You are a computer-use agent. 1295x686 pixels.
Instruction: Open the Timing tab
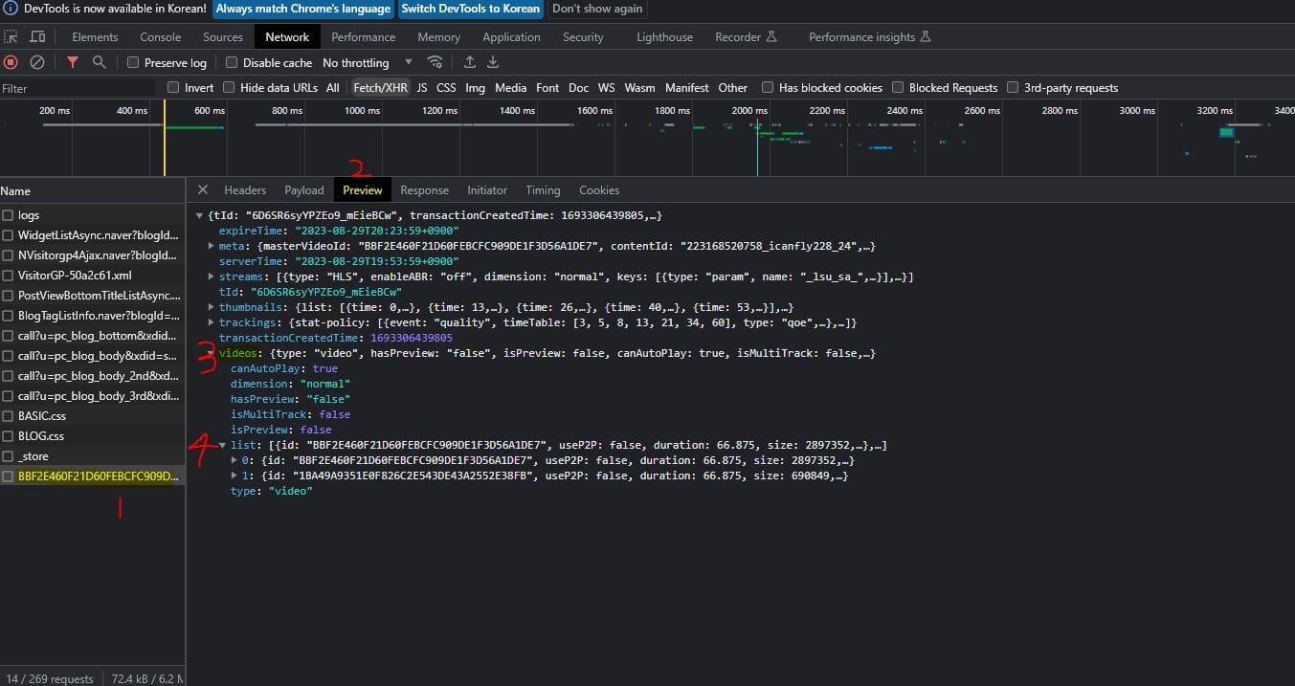(x=543, y=189)
